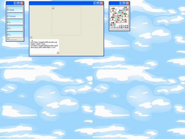Click Takamatsu (高松) sun and cloud icon

click(118, 22)
